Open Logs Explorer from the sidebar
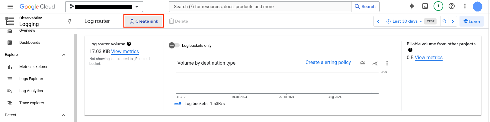490x122 pixels. click(x=31, y=79)
